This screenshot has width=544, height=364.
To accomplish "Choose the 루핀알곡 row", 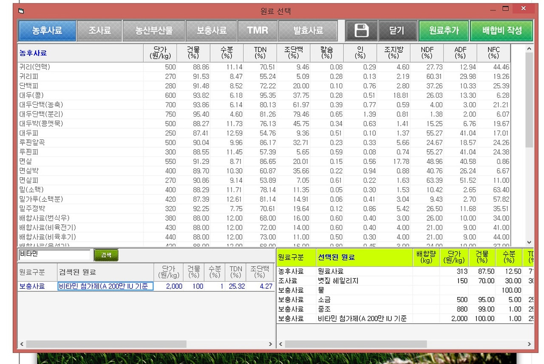I will click(263, 143).
